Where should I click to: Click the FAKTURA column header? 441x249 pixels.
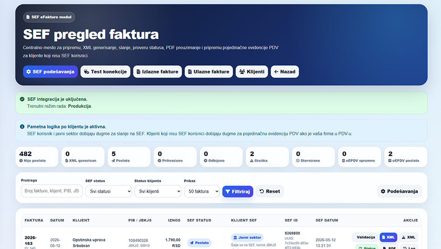coord(34,221)
